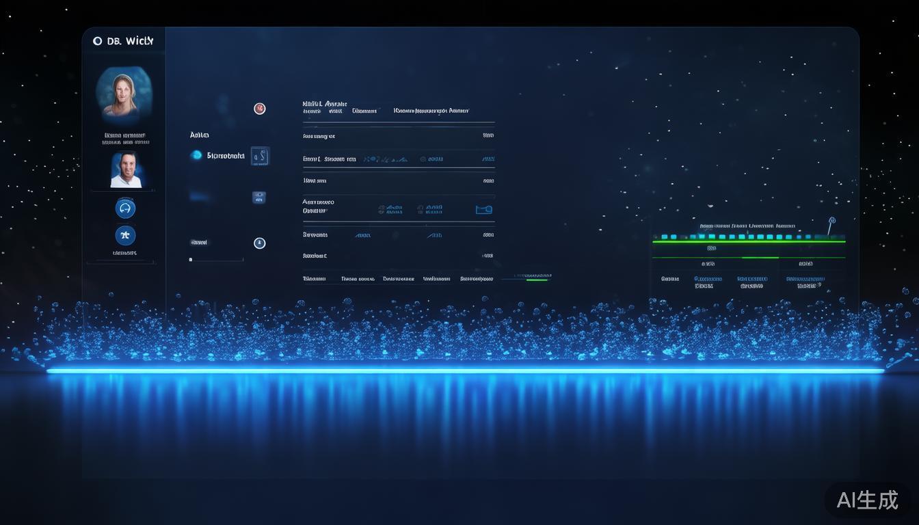Click the pin marker icon above the green chart bar
This screenshot has width=919, height=525.
[x=831, y=222]
